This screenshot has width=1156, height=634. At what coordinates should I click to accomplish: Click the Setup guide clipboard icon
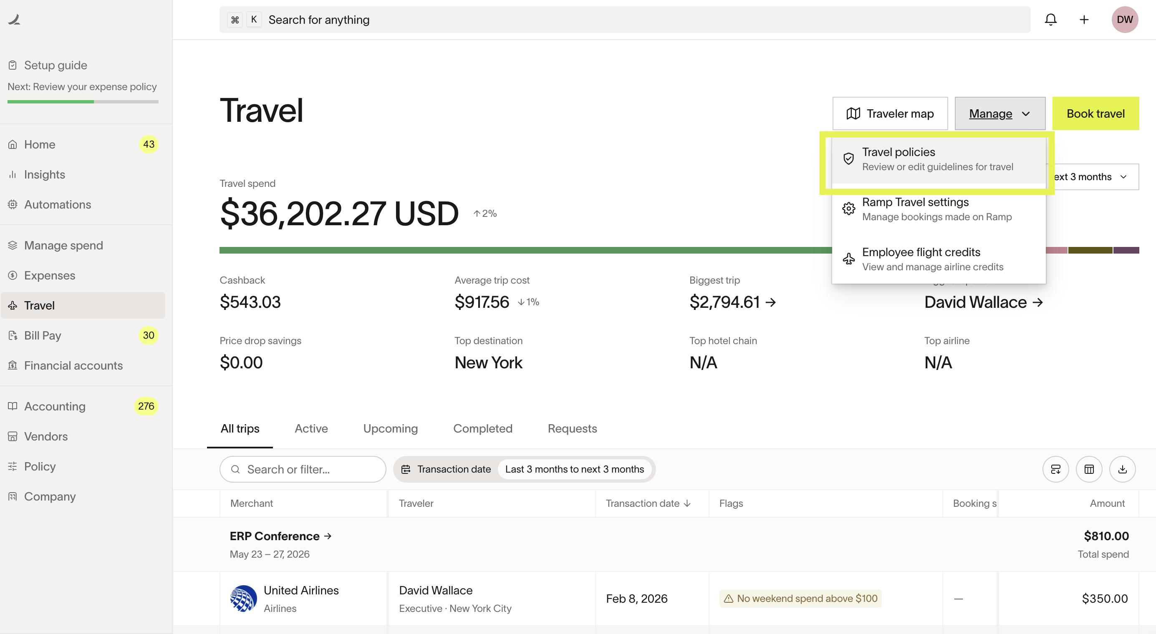13,65
